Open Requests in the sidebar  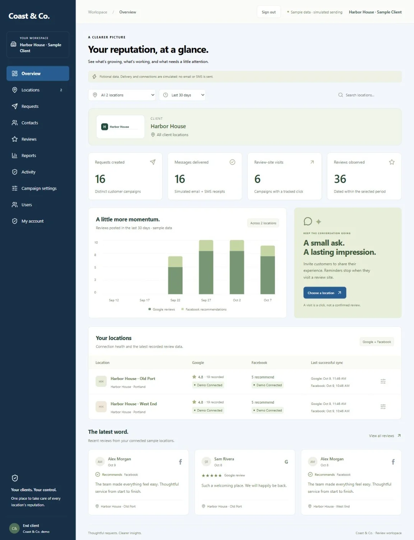click(x=38, y=106)
